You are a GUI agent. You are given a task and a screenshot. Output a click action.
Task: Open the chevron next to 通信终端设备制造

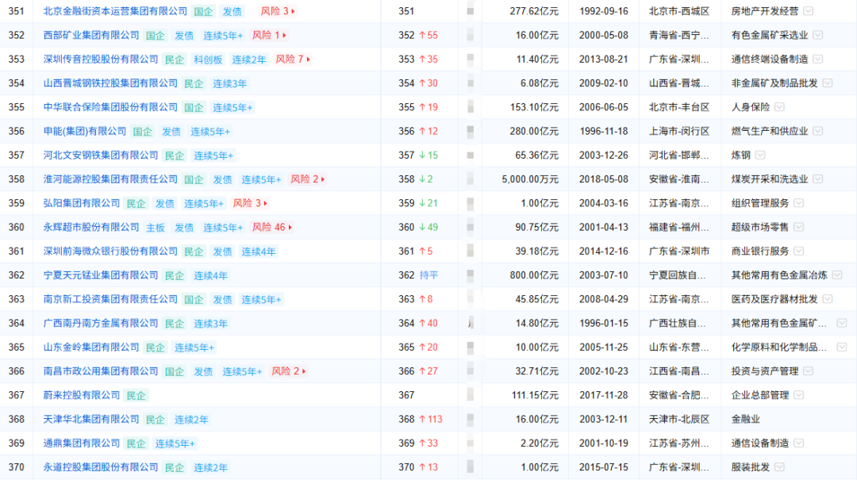pyautogui.click(x=817, y=59)
